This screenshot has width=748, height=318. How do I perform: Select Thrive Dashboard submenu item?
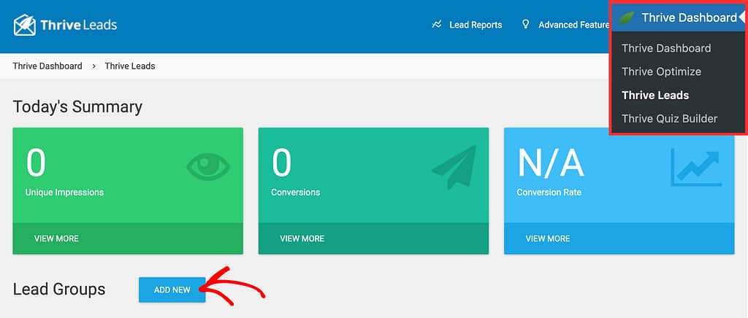(x=666, y=48)
